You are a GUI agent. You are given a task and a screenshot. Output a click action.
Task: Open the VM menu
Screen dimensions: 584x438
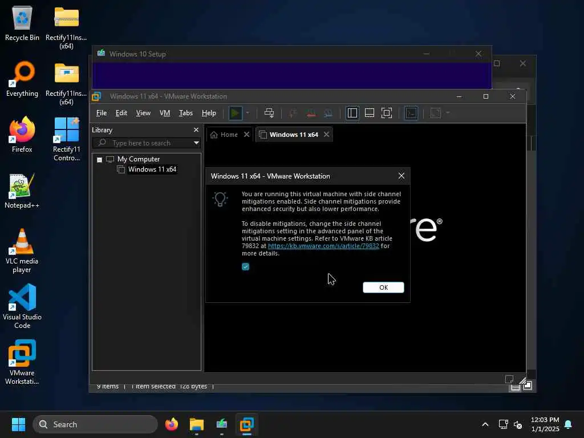165,113
